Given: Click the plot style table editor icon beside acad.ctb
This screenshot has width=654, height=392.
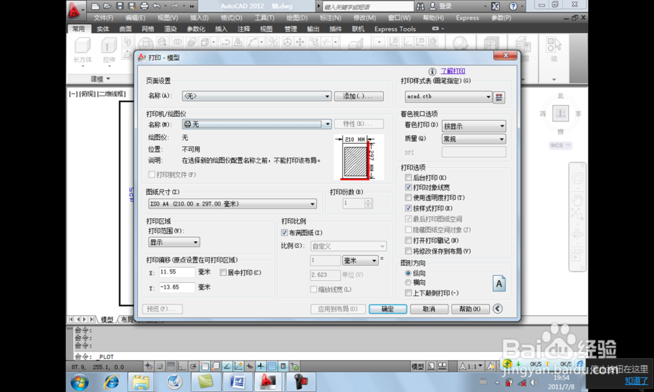Looking at the screenshot, I should pos(499,97).
